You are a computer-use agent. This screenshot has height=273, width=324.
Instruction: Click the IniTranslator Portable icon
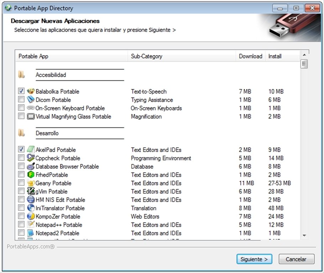[31, 208]
